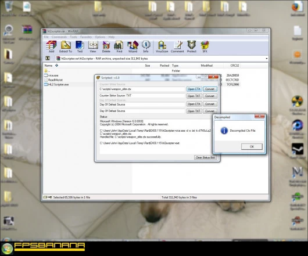Click the Handled file status text line
This screenshot has height=256, width=308.
pyautogui.click(x=130, y=137)
